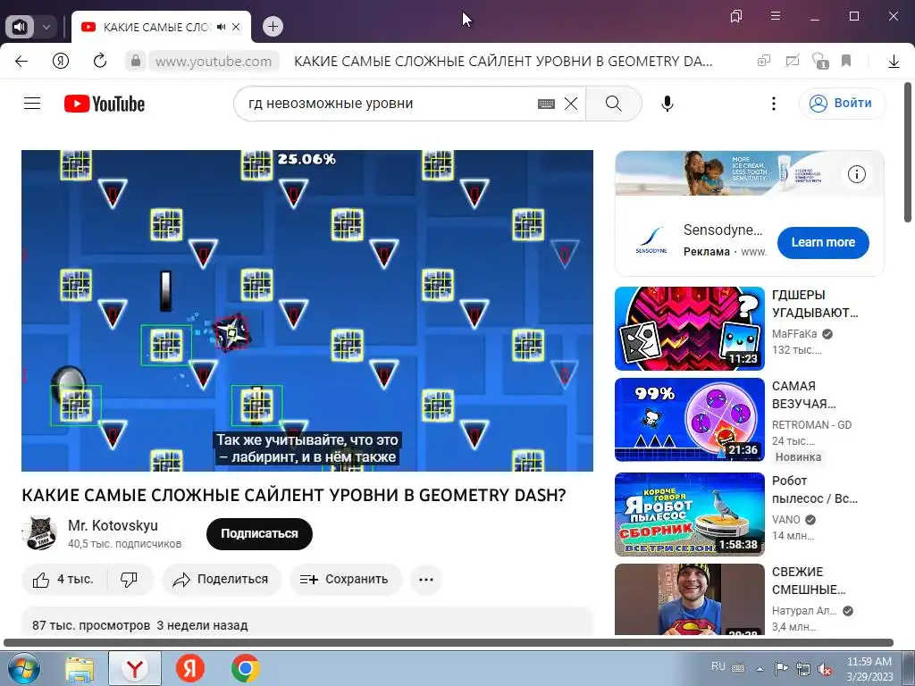
Task: Click the video player to pause
Action: [x=307, y=310]
